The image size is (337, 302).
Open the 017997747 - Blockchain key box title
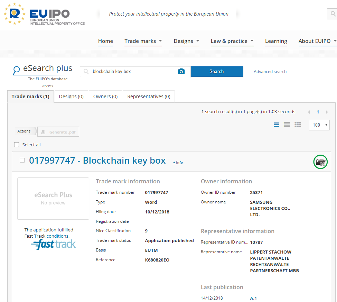pyautogui.click(x=97, y=161)
